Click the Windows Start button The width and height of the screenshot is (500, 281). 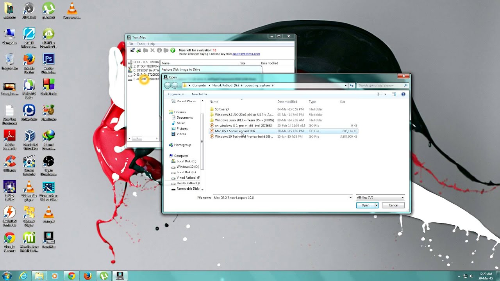click(x=7, y=276)
